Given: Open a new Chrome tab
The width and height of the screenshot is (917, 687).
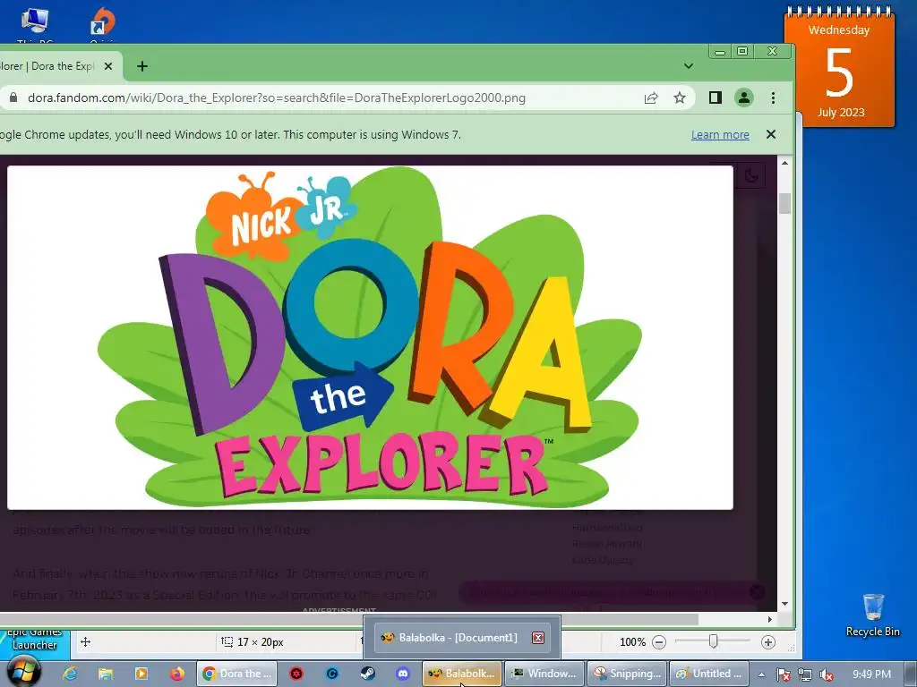Looking at the screenshot, I should tap(142, 66).
